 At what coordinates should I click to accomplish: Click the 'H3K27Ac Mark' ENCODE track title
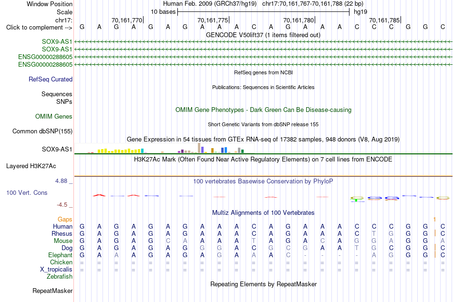click(x=263, y=160)
